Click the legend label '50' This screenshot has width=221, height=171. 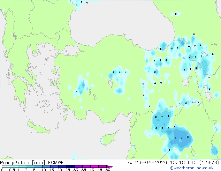[x=108, y=170]
